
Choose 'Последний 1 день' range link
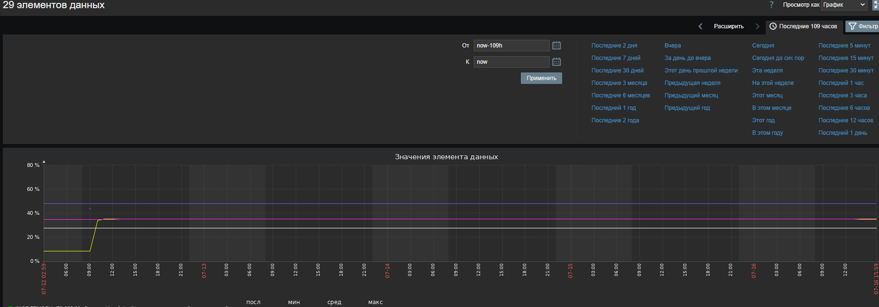843,133
